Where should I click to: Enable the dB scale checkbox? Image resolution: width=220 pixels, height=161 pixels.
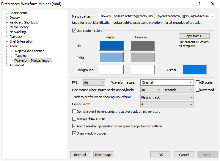pos(198,82)
